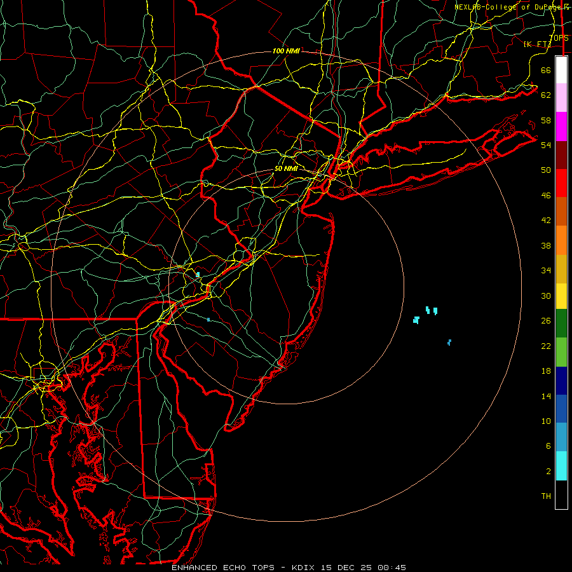
Task: Click the 'TH' legend scale label
Action: click(x=546, y=496)
